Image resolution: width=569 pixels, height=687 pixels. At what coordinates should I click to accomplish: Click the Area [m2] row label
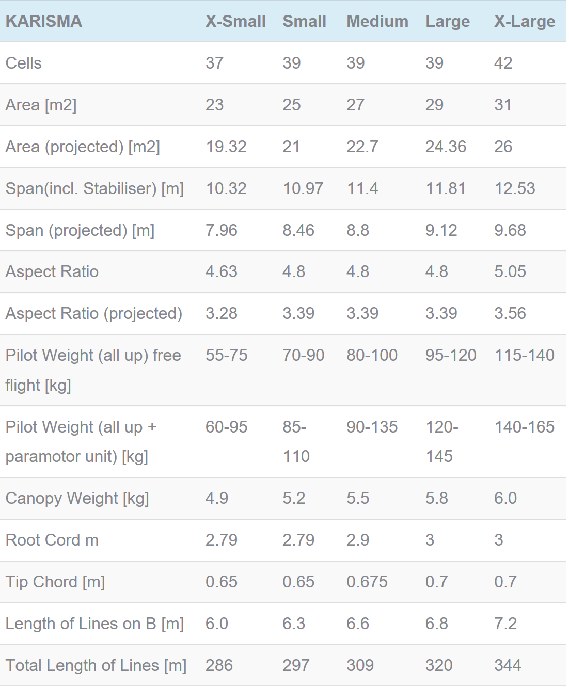(41, 105)
